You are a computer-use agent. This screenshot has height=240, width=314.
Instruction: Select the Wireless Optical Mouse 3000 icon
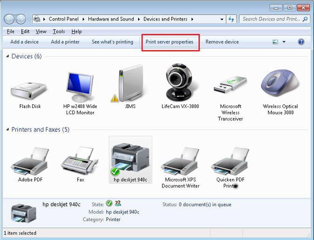[281, 83]
